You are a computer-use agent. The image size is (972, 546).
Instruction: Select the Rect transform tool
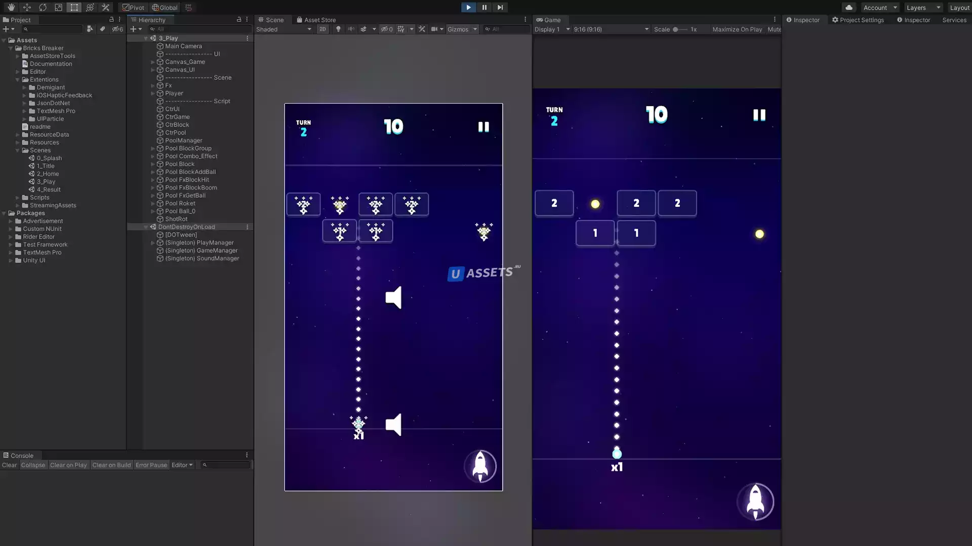coord(74,8)
